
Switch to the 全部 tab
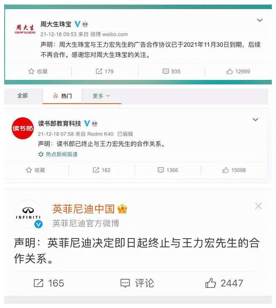(x=23, y=96)
